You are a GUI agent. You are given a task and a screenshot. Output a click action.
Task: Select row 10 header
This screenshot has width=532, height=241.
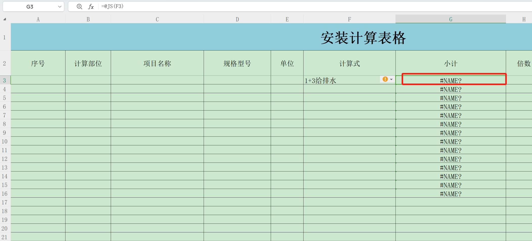coord(5,141)
